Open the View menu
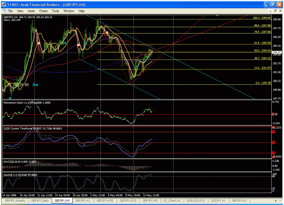 (x=20, y=11)
